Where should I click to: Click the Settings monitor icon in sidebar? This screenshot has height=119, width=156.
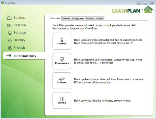click(10, 33)
